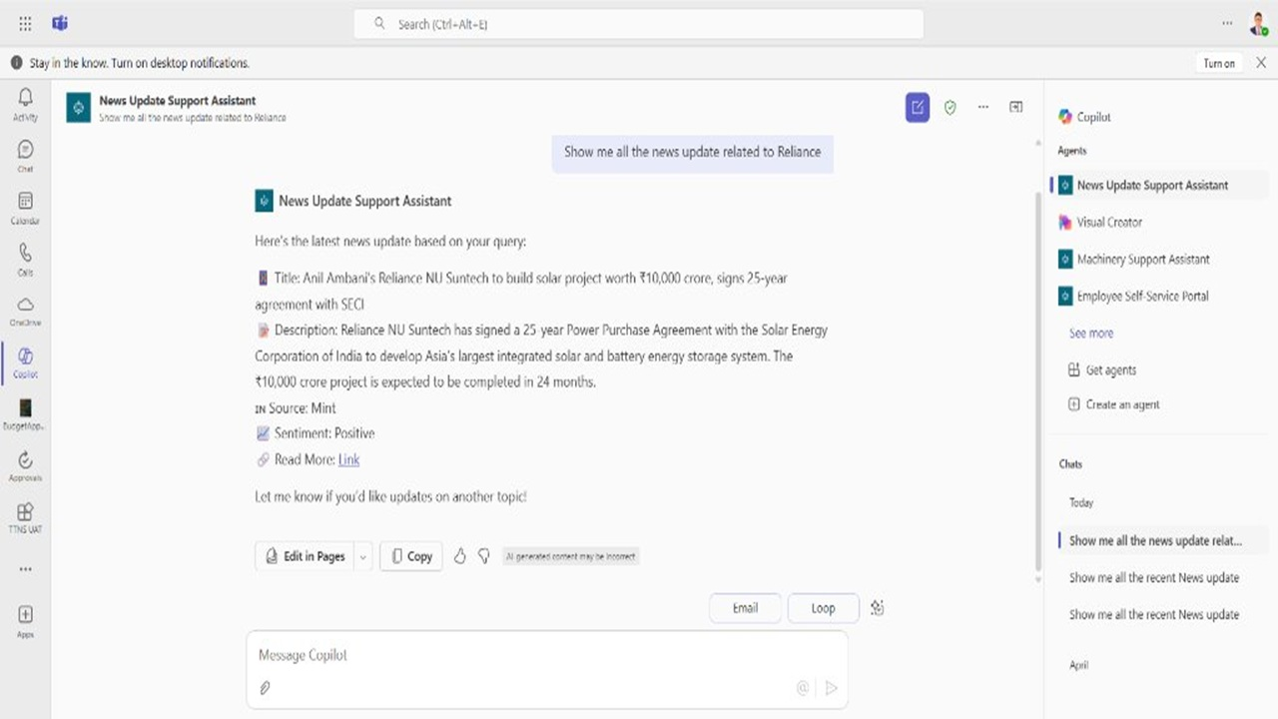
Task: Give thumbs down to the response
Action: coord(483,556)
